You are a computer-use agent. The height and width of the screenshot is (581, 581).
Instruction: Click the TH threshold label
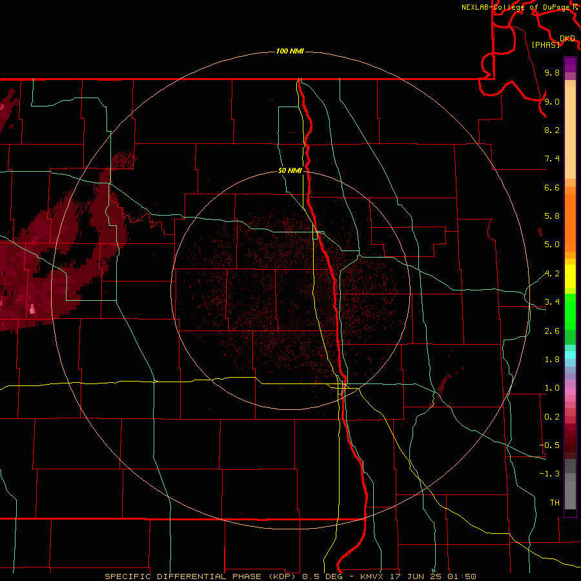tap(555, 503)
